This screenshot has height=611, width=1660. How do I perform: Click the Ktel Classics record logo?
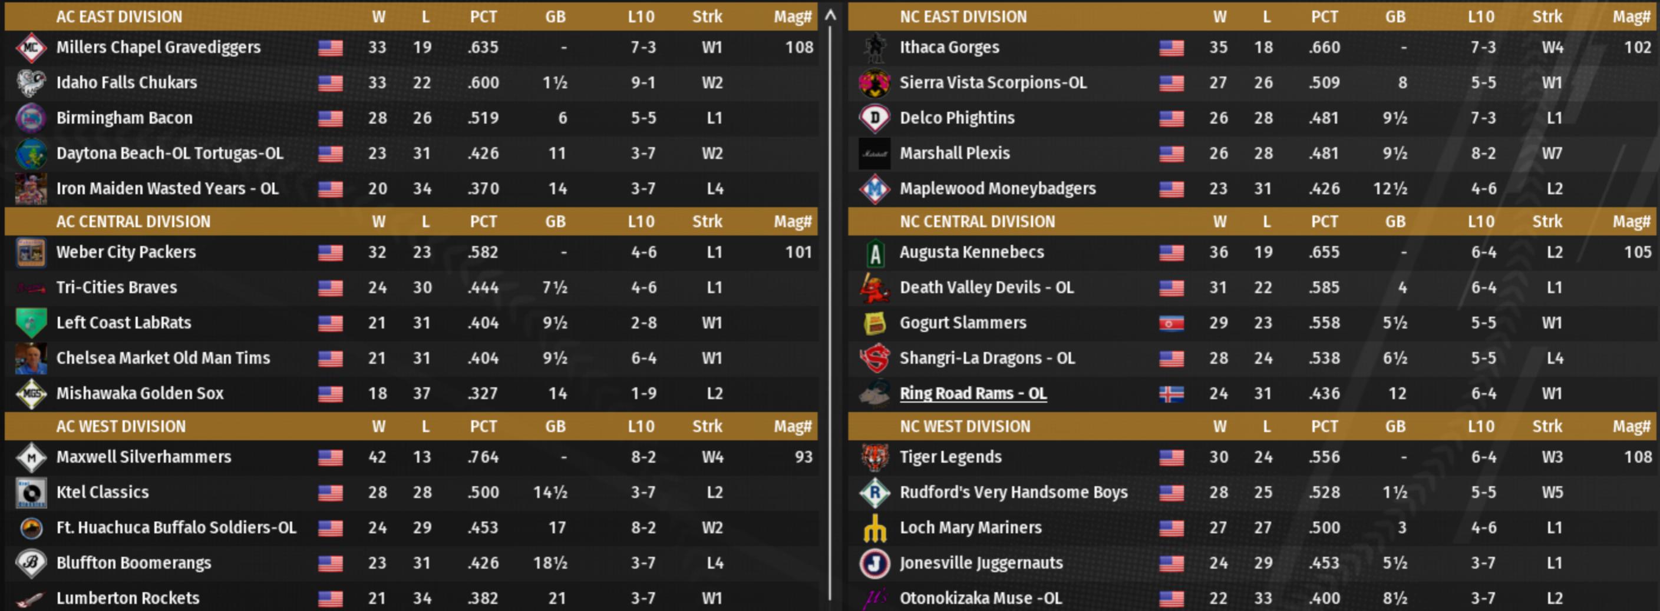pyautogui.click(x=30, y=493)
